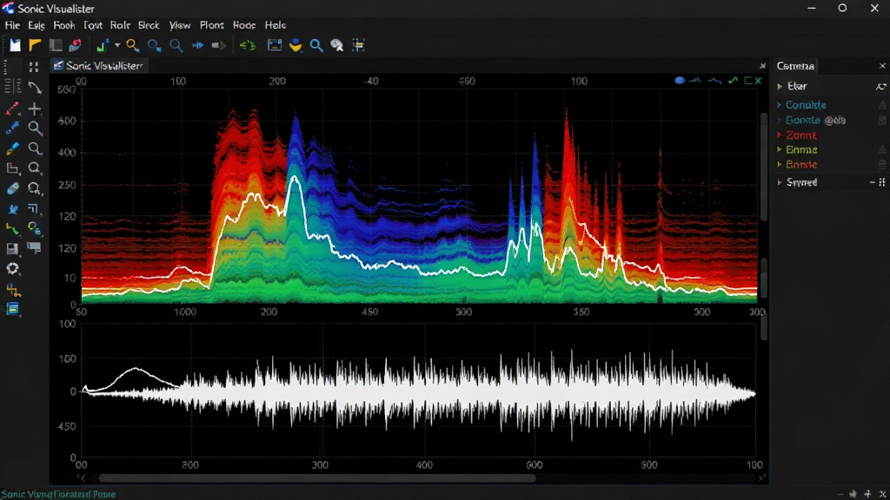This screenshot has width=890, height=500.
Task: Close the Comma side panel
Action: point(882,66)
